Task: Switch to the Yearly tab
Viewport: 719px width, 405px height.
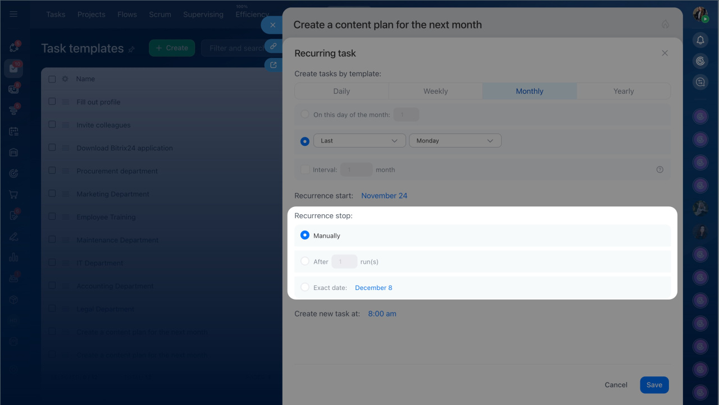Action: [624, 91]
